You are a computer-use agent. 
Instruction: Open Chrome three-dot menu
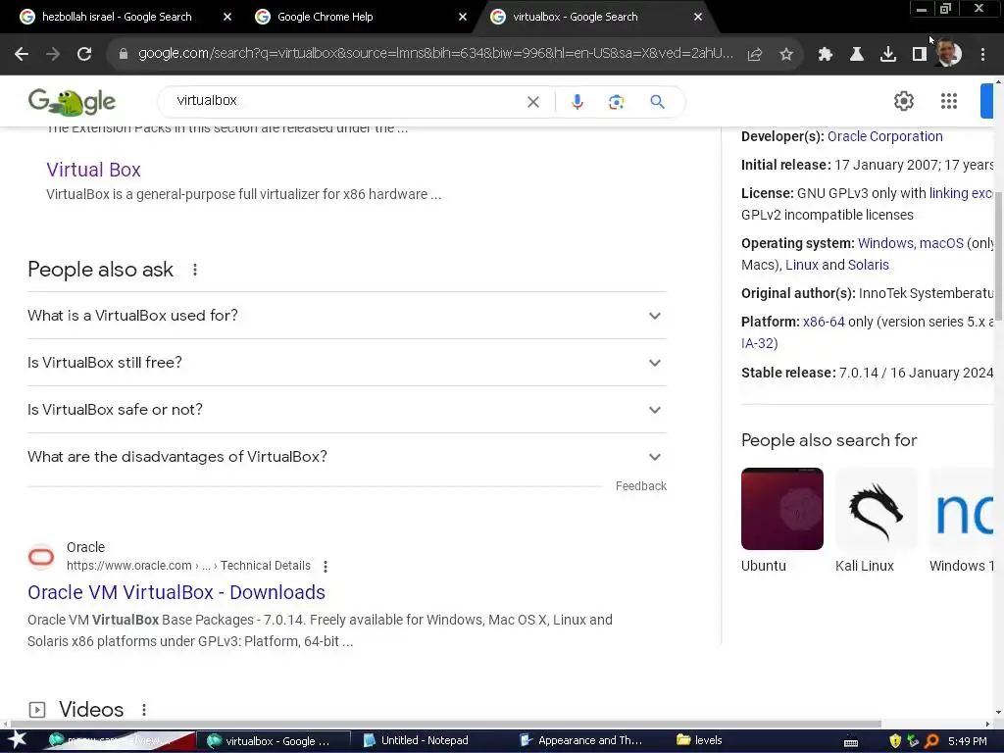(982, 55)
